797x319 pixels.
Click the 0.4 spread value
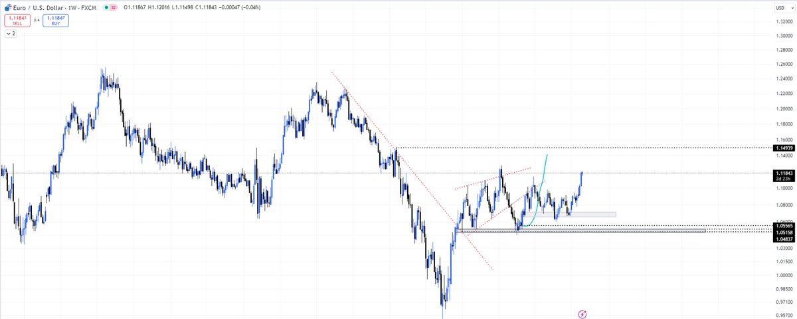(x=37, y=20)
